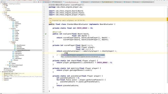Click line number 29 in the gutter
168x94 pixels.
coord(44,61)
